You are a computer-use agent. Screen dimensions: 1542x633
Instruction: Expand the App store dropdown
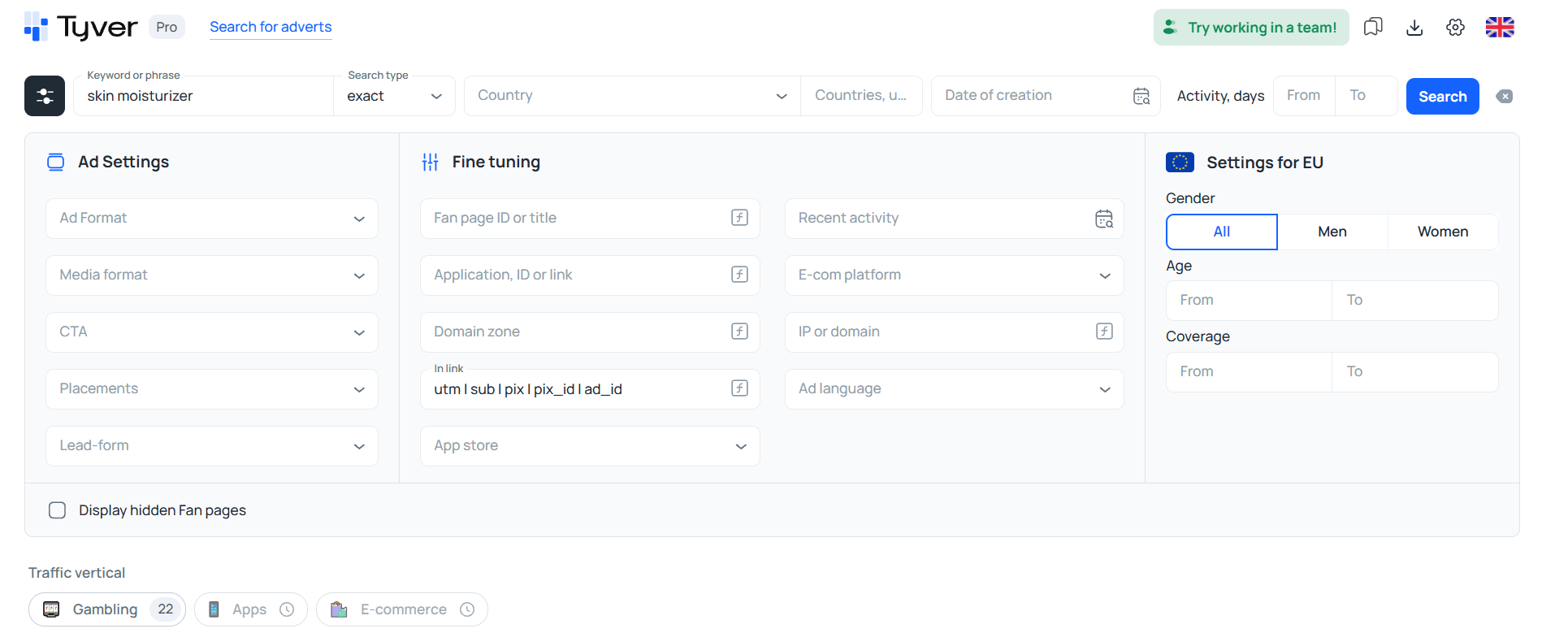[x=590, y=446]
